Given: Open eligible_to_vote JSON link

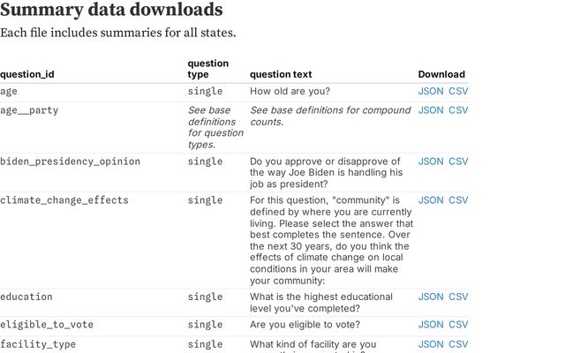Looking at the screenshot, I should (431, 325).
